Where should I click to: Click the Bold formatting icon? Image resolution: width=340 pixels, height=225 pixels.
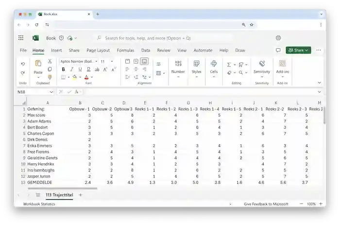pos(63,69)
